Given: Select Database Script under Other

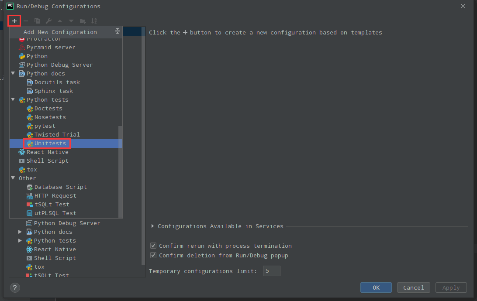Looking at the screenshot, I should point(60,187).
